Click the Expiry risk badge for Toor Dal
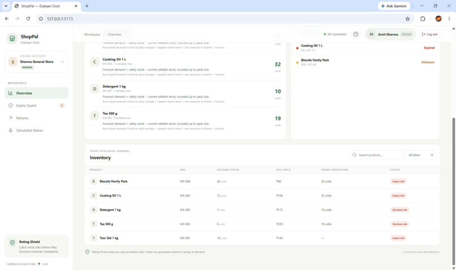The image size is (456, 270). 398,238
